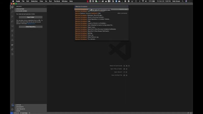
Task: Open the Explorer more actions ellipsis
Action: tap(44, 6)
